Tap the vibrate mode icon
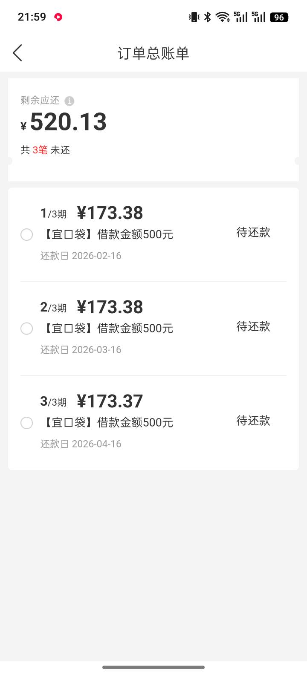307x675 pixels. pyautogui.click(x=194, y=17)
